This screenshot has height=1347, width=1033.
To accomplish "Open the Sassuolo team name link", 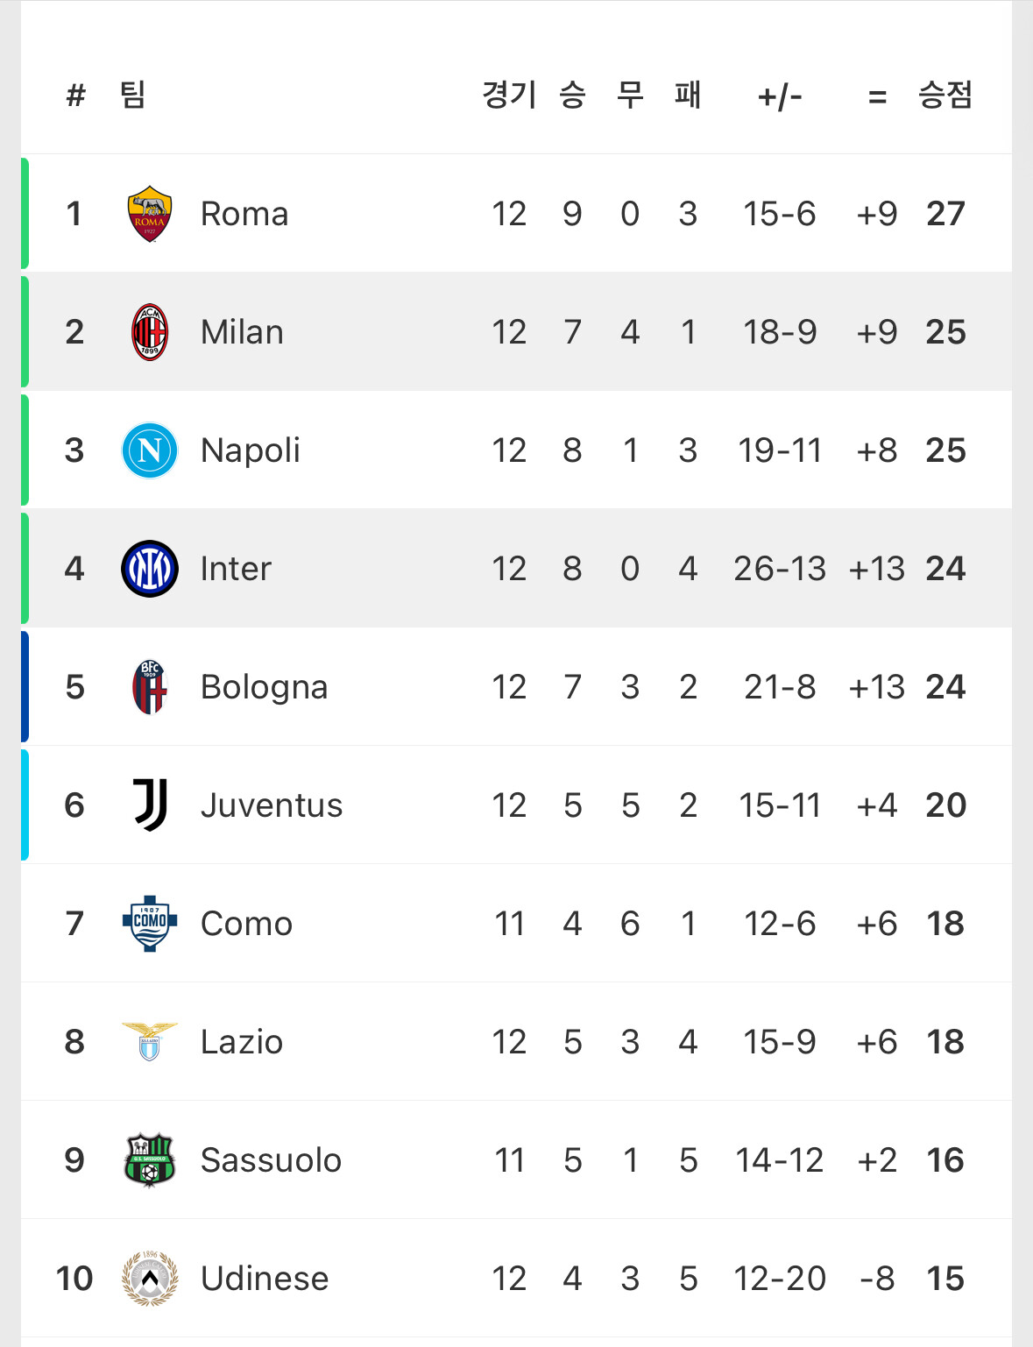I will click(x=271, y=1160).
